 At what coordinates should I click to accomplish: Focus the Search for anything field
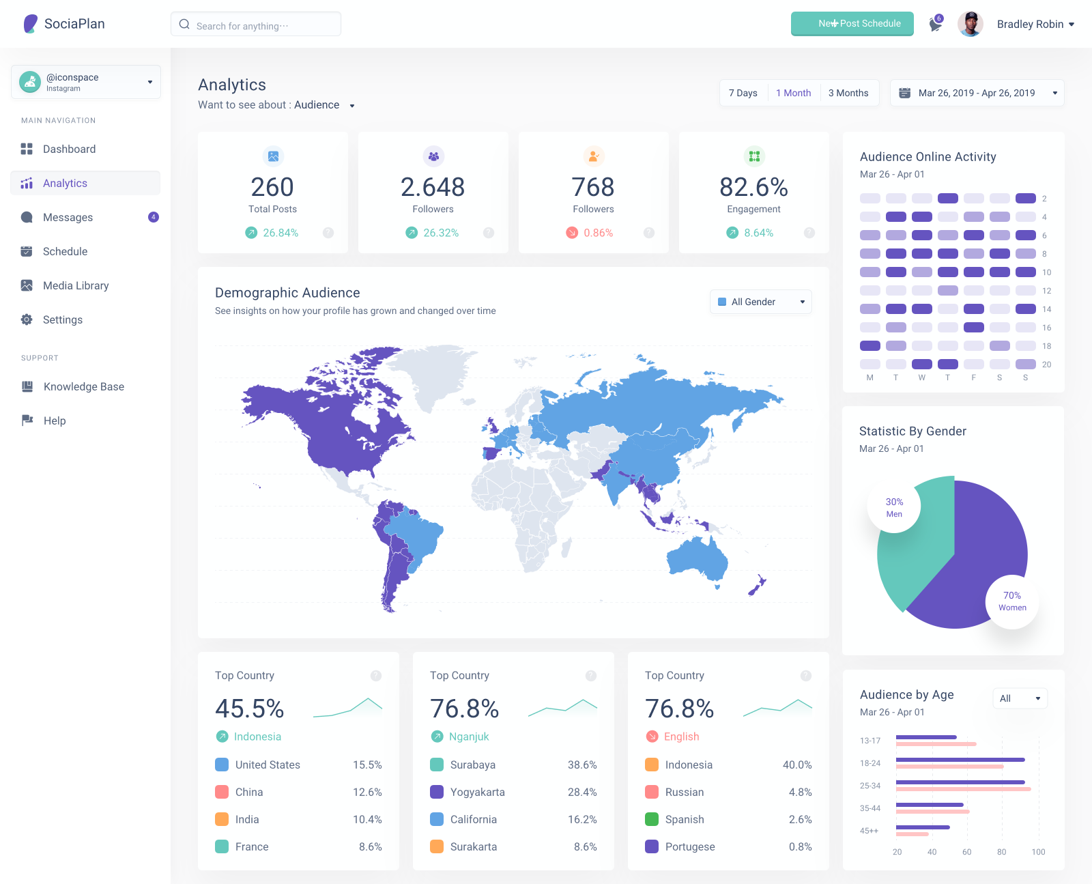(x=256, y=24)
